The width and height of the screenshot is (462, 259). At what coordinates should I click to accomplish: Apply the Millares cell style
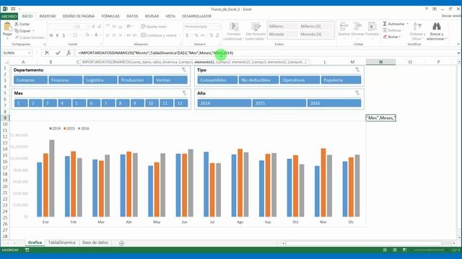[282, 26]
